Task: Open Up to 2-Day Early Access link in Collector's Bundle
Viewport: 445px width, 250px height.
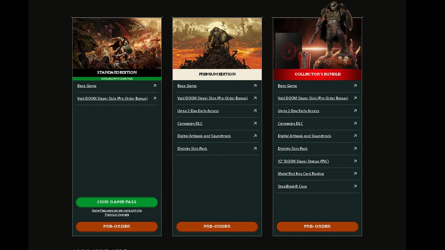Action: (298, 111)
